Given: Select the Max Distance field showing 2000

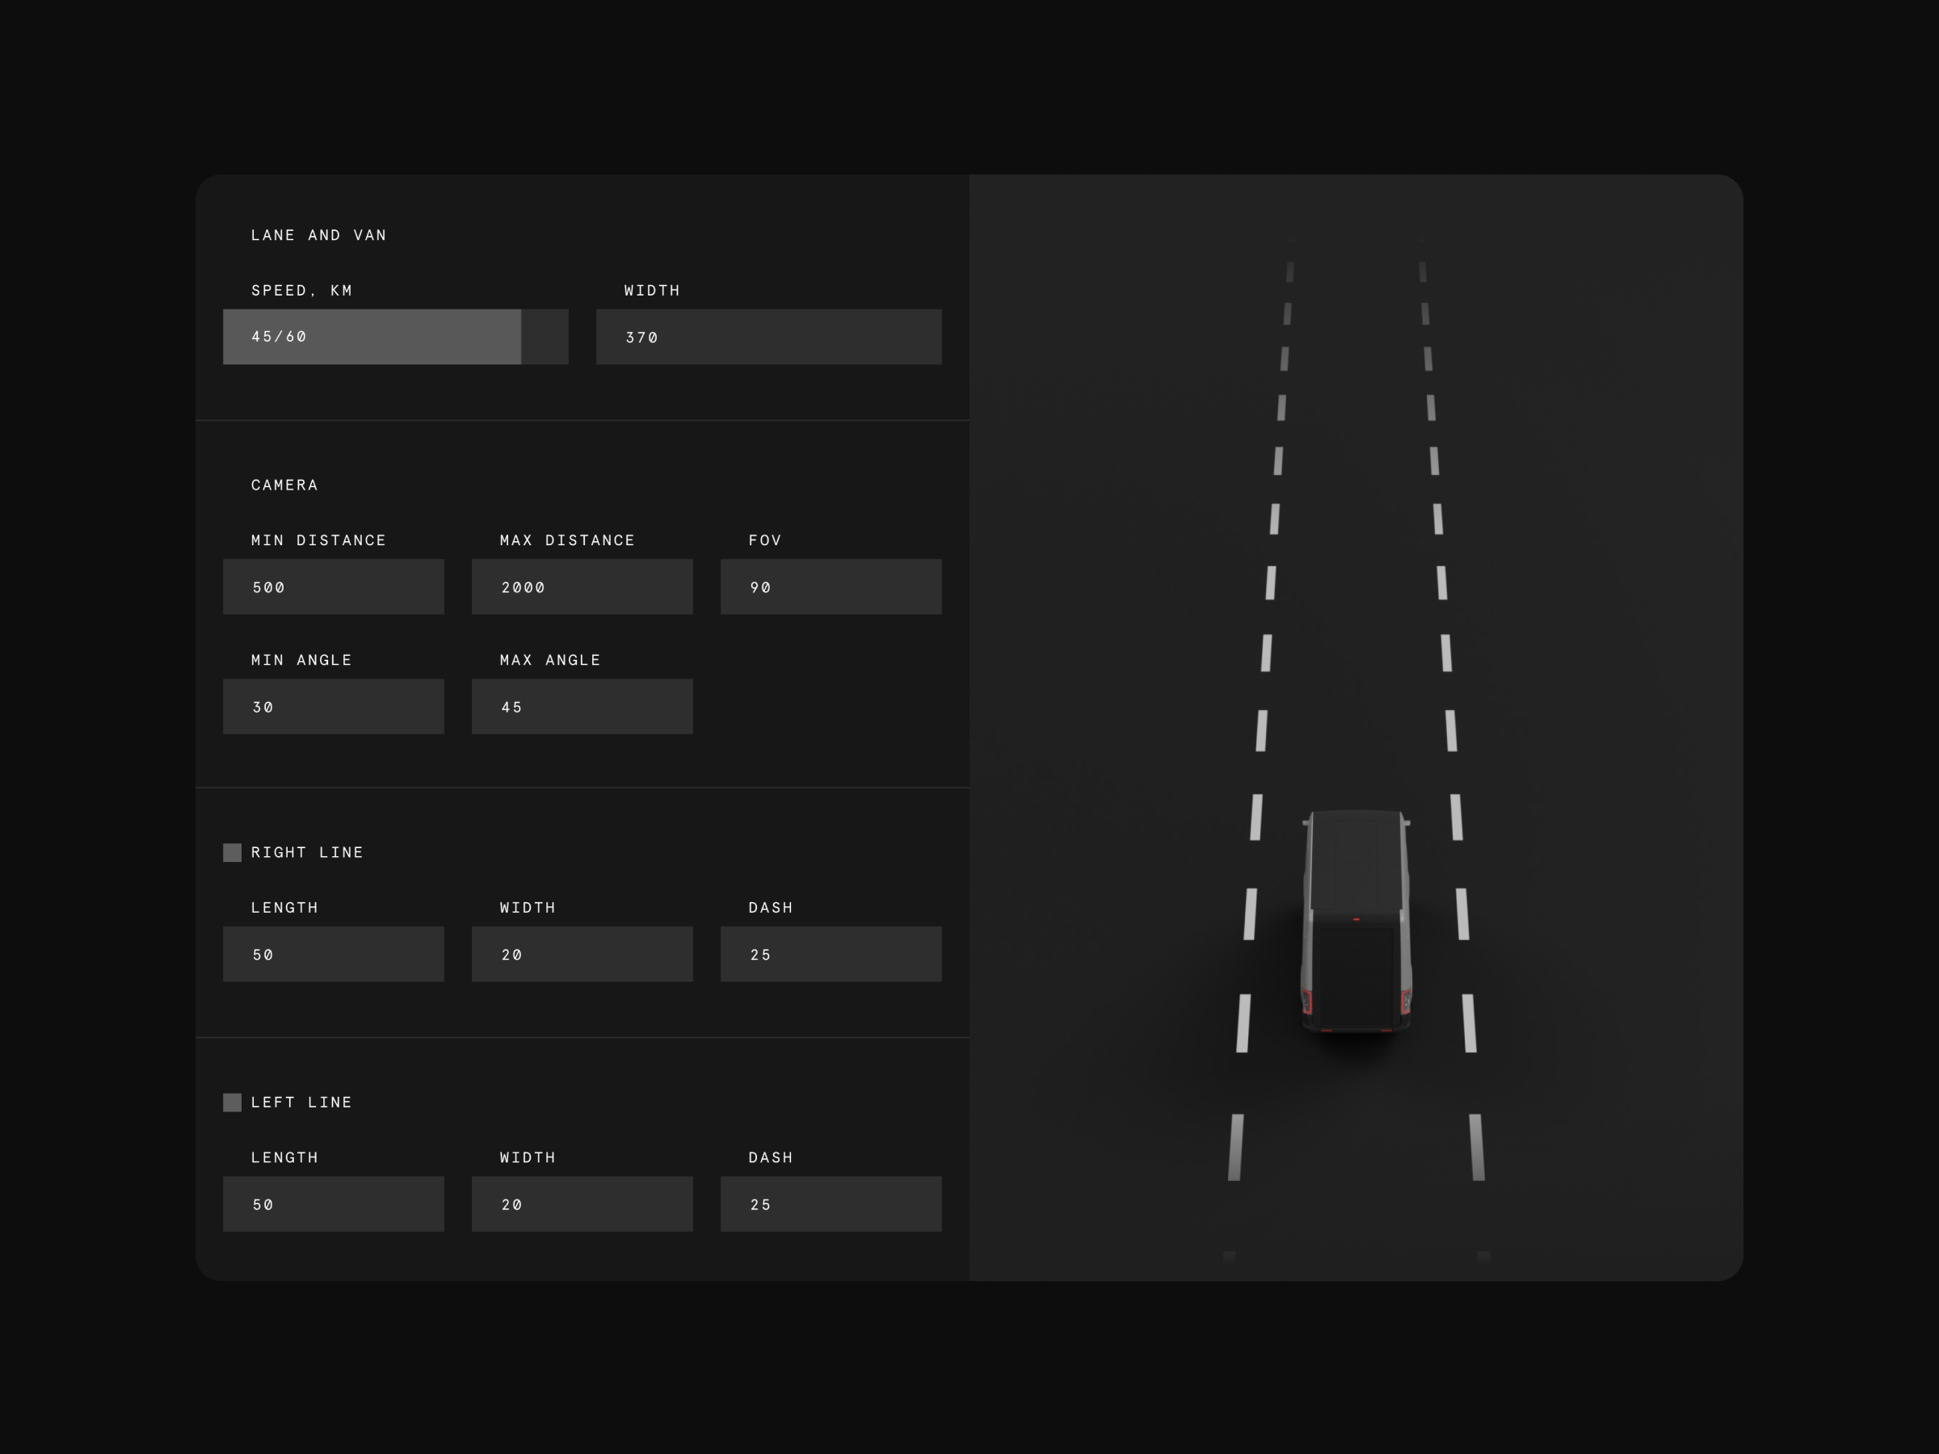Looking at the screenshot, I should click(581, 586).
